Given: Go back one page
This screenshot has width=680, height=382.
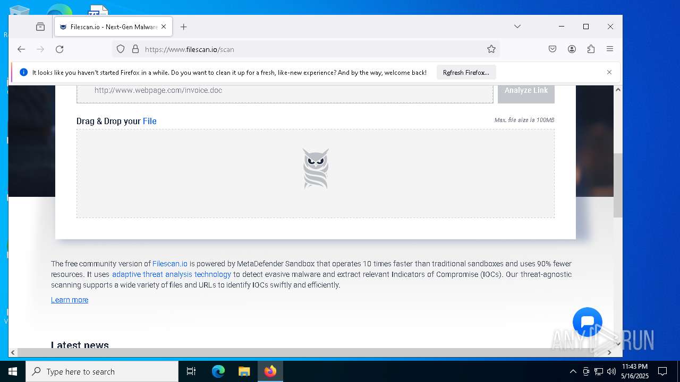Looking at the screenshot, I should (x=21, y=49).
